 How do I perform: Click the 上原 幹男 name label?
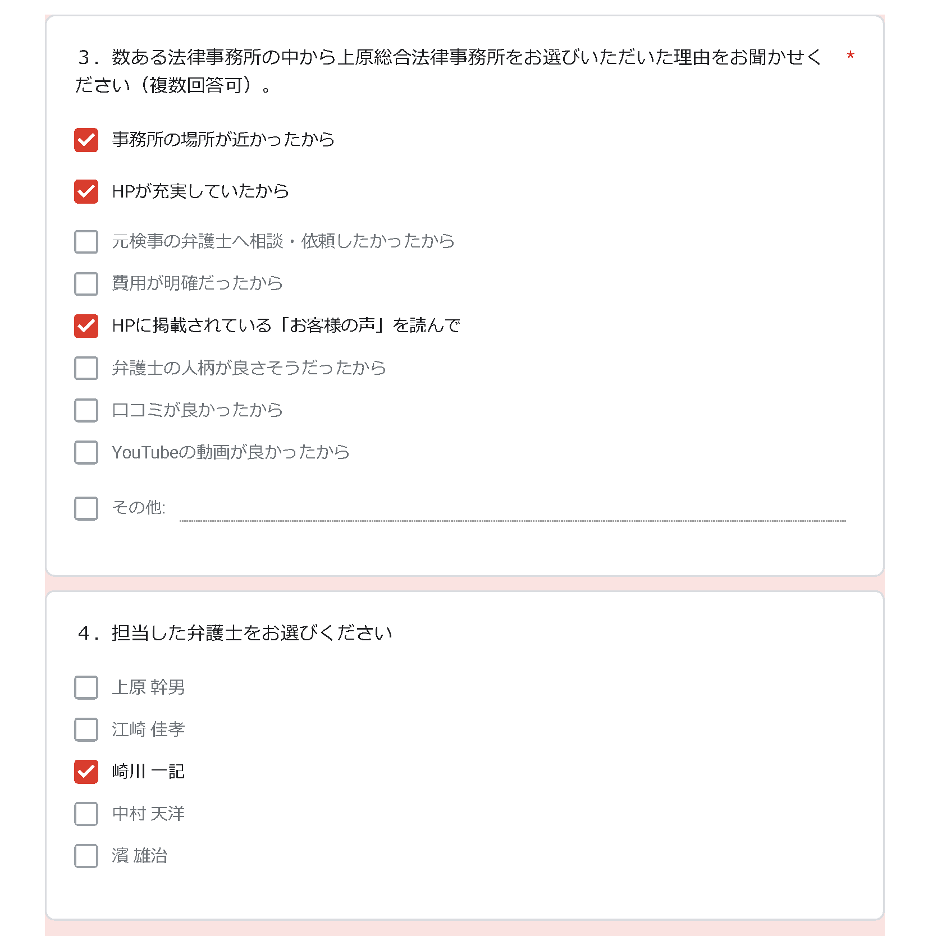(148, 687)
